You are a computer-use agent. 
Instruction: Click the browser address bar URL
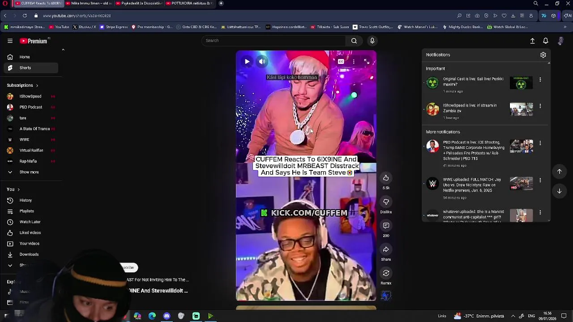click(x=77, y=16)
